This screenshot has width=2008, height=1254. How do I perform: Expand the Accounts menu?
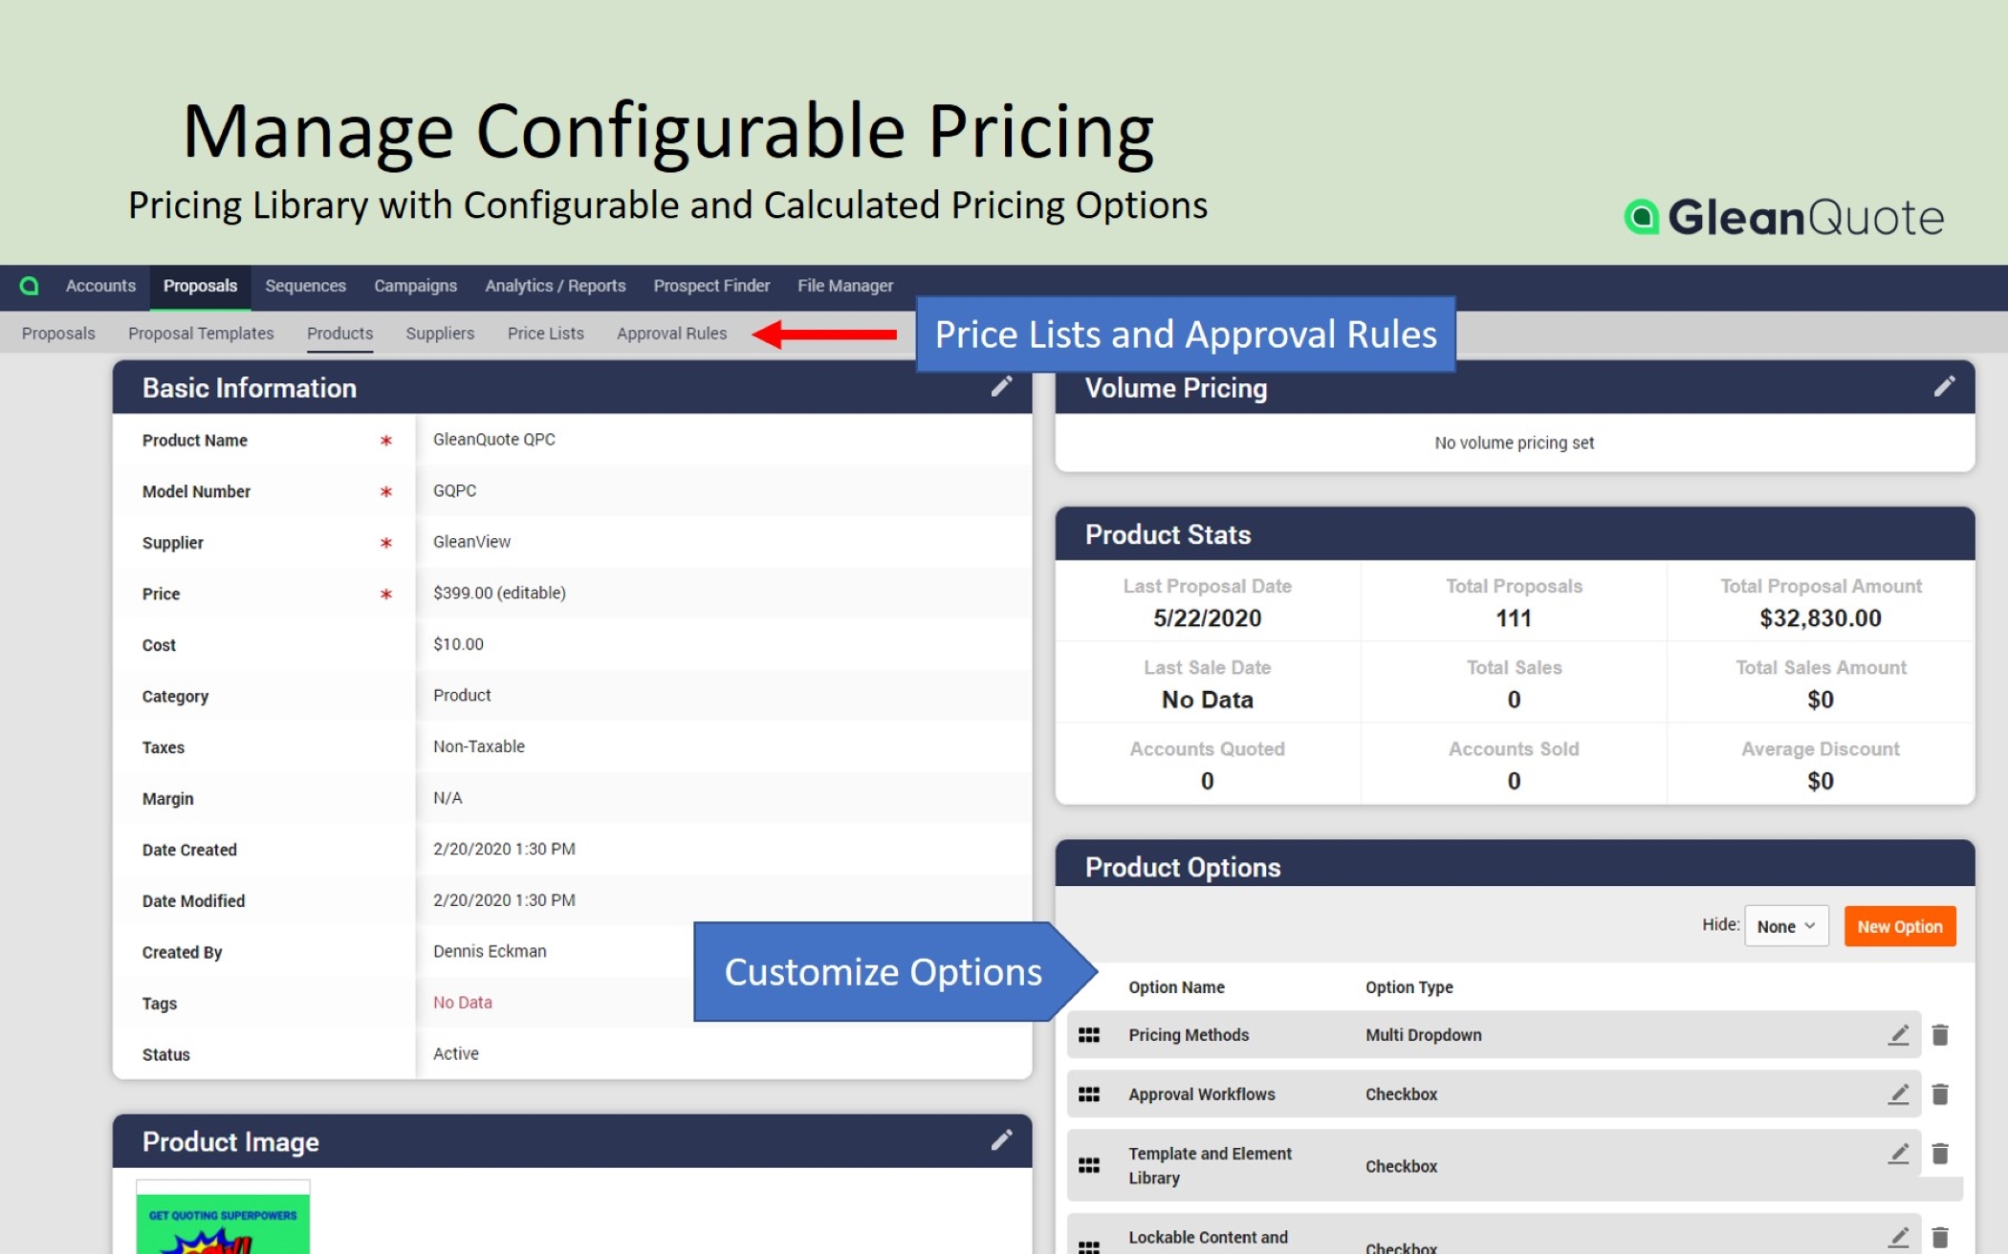click(x=99, y=285)
